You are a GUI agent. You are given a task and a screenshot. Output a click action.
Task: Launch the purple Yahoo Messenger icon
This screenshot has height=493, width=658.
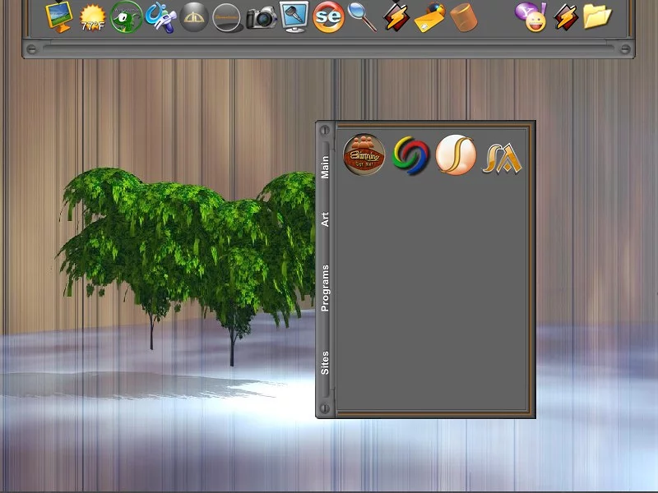pyautogui.click(x=531, y=16)
